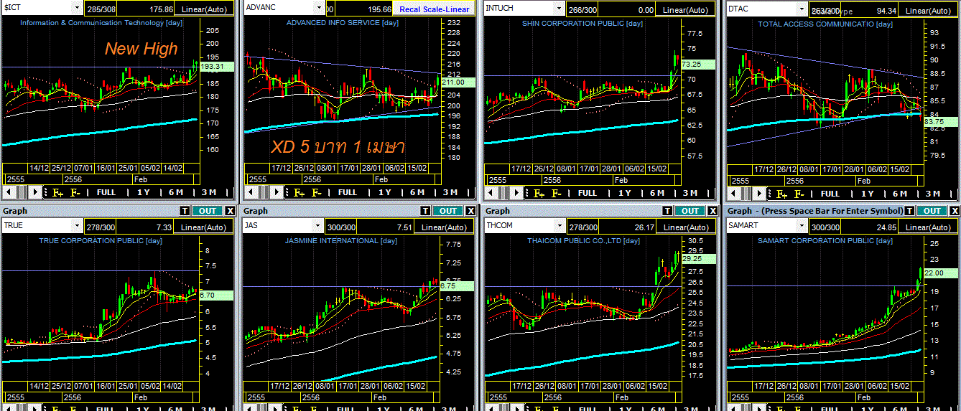Zoom out with F- on $ICT chart

(75, 192)
